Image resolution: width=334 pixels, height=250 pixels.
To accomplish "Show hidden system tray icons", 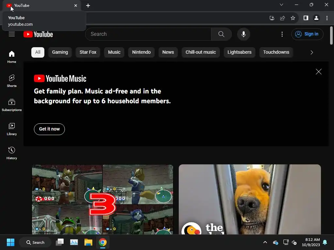I will (x=265, y=242).
